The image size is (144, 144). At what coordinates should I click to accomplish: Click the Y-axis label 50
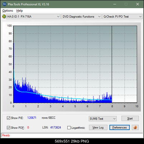pos(10,64)
